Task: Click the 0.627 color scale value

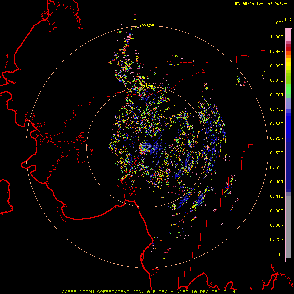Action: tap(277, 139)
